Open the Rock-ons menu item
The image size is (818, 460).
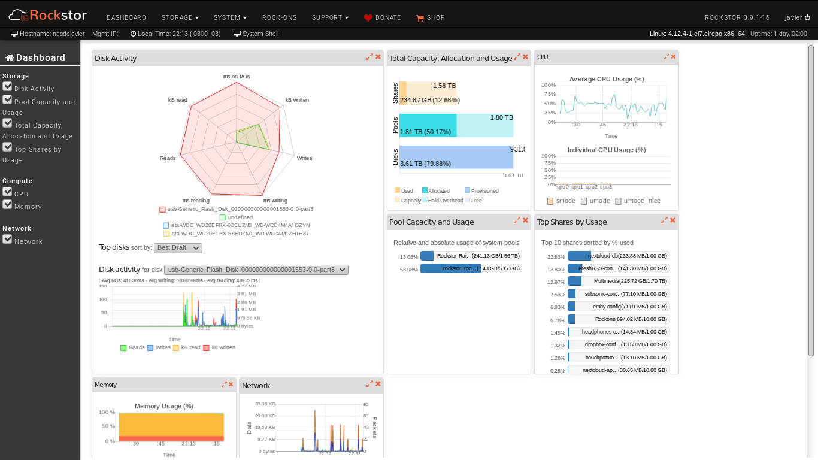(x=280, y=18)
